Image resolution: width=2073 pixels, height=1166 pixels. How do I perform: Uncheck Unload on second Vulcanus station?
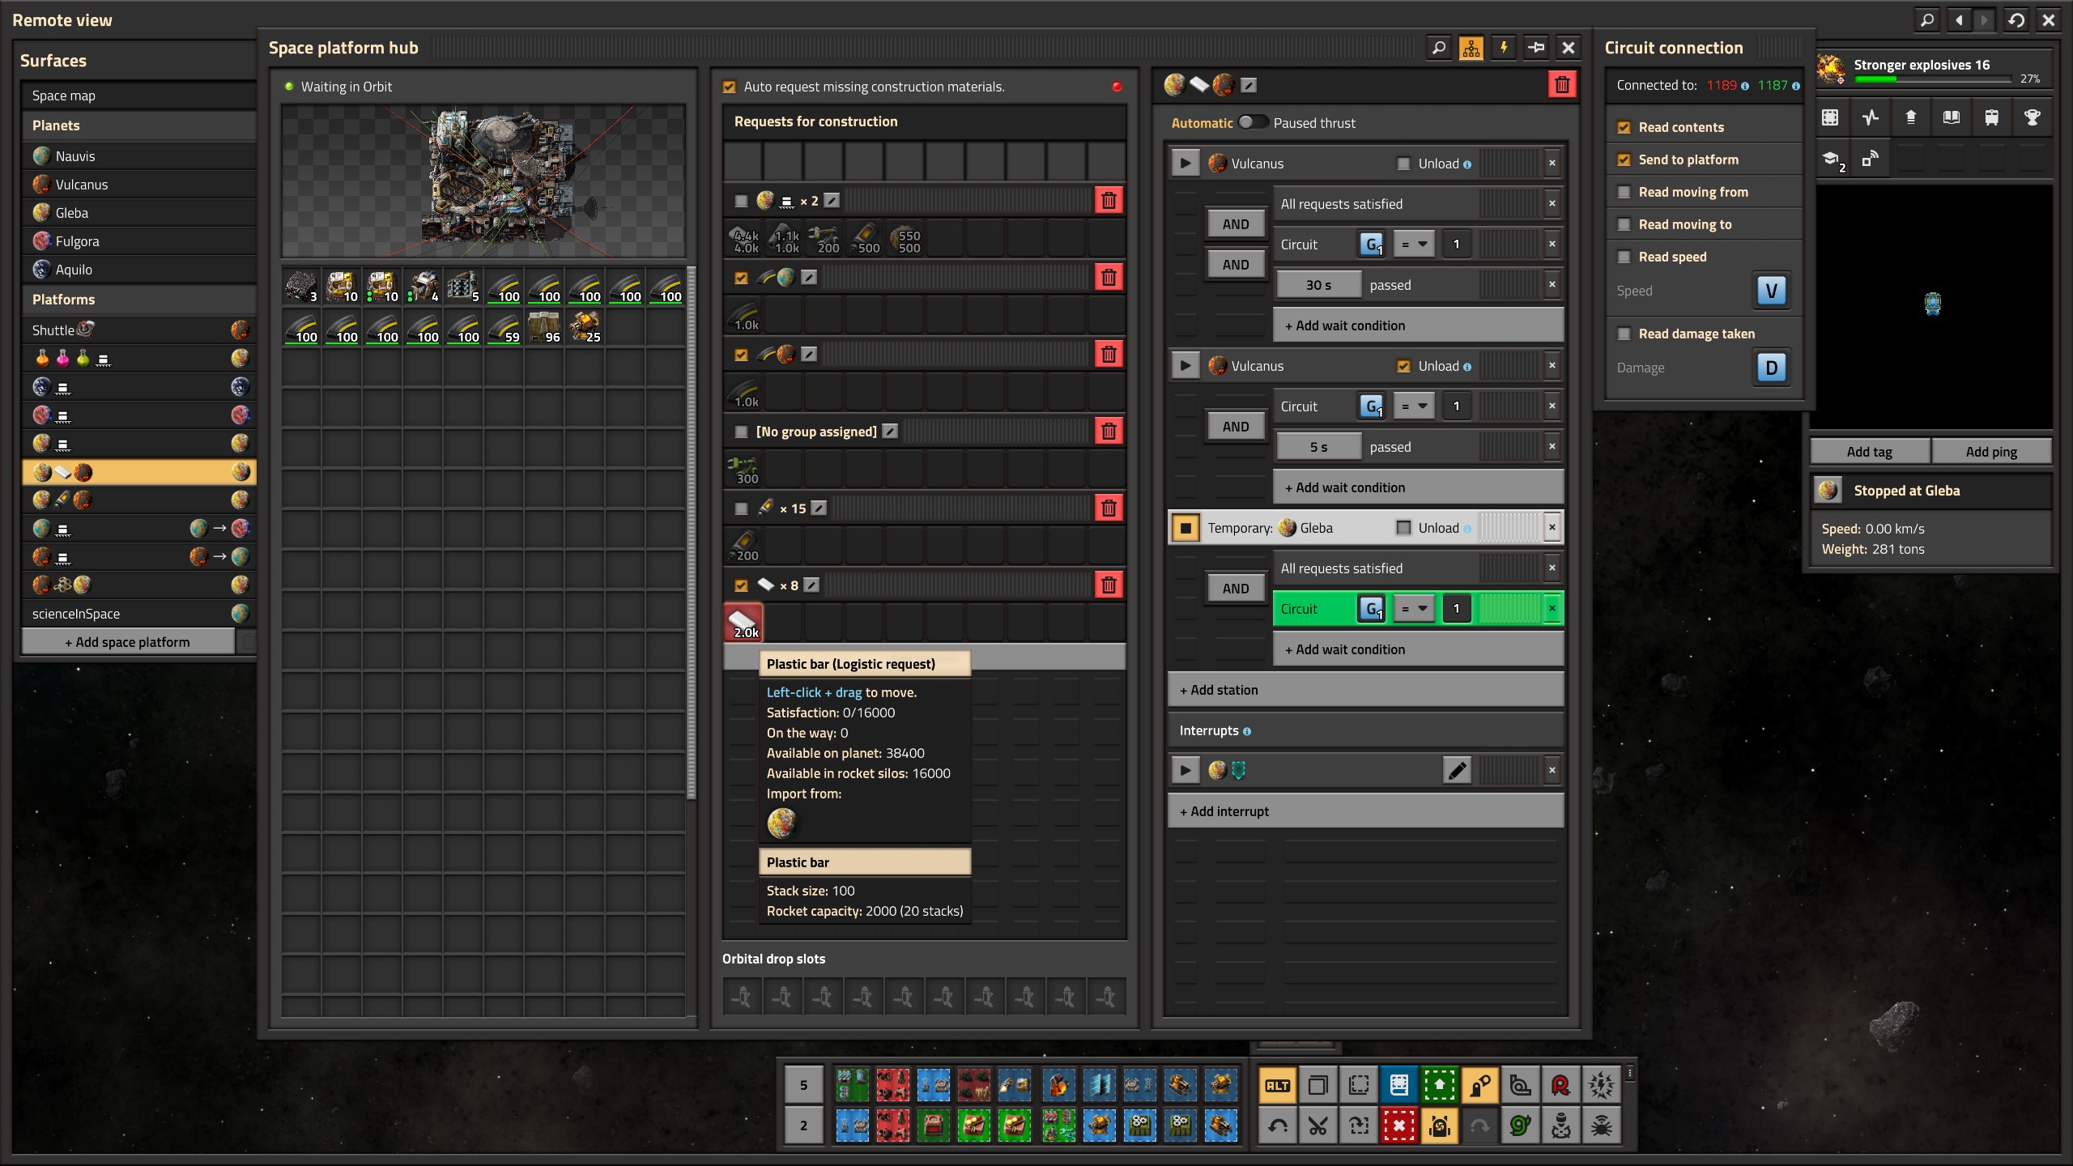(x=1404, y=366)
